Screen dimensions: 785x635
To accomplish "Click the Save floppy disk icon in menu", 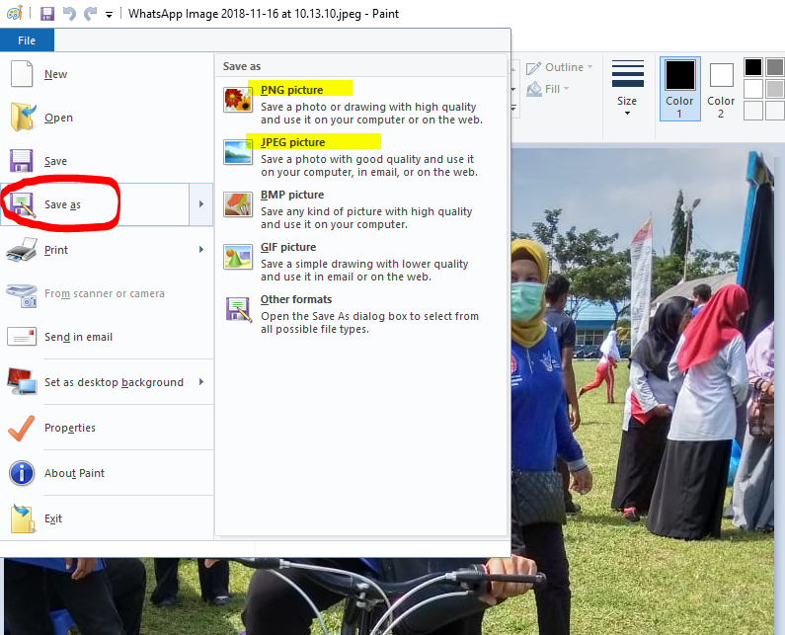I will pyautogui.click(x=22, y=161).
